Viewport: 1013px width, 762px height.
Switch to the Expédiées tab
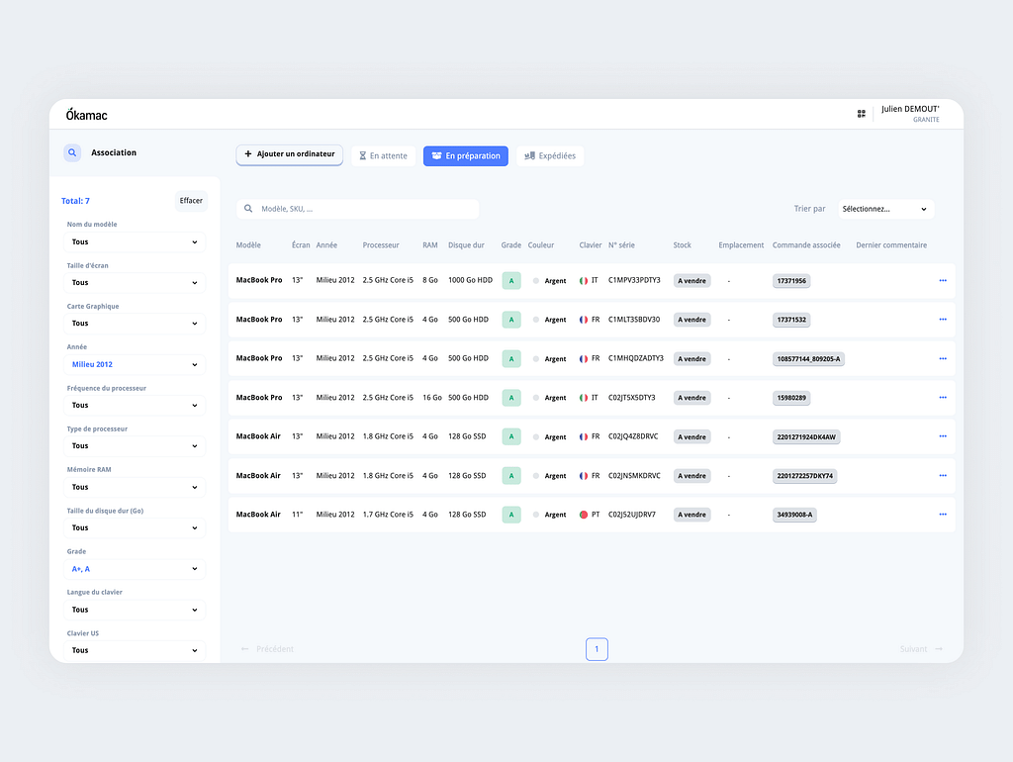coord(550,156)
